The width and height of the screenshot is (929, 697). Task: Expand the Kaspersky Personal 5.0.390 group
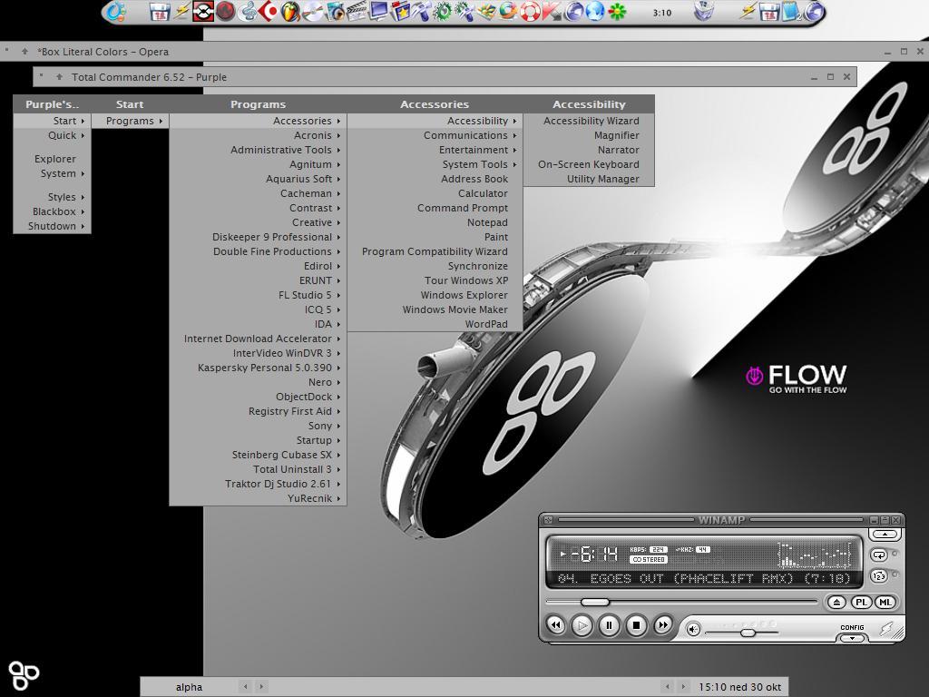[x=258, y=368]
